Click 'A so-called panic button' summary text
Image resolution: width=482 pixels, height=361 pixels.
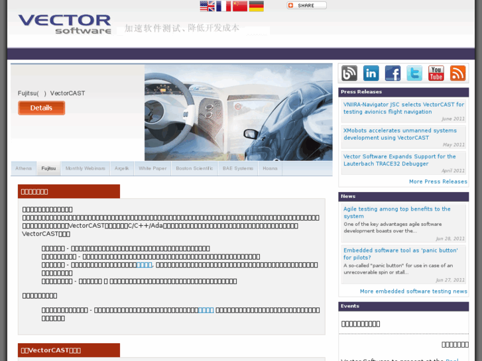tap(398, 269)
